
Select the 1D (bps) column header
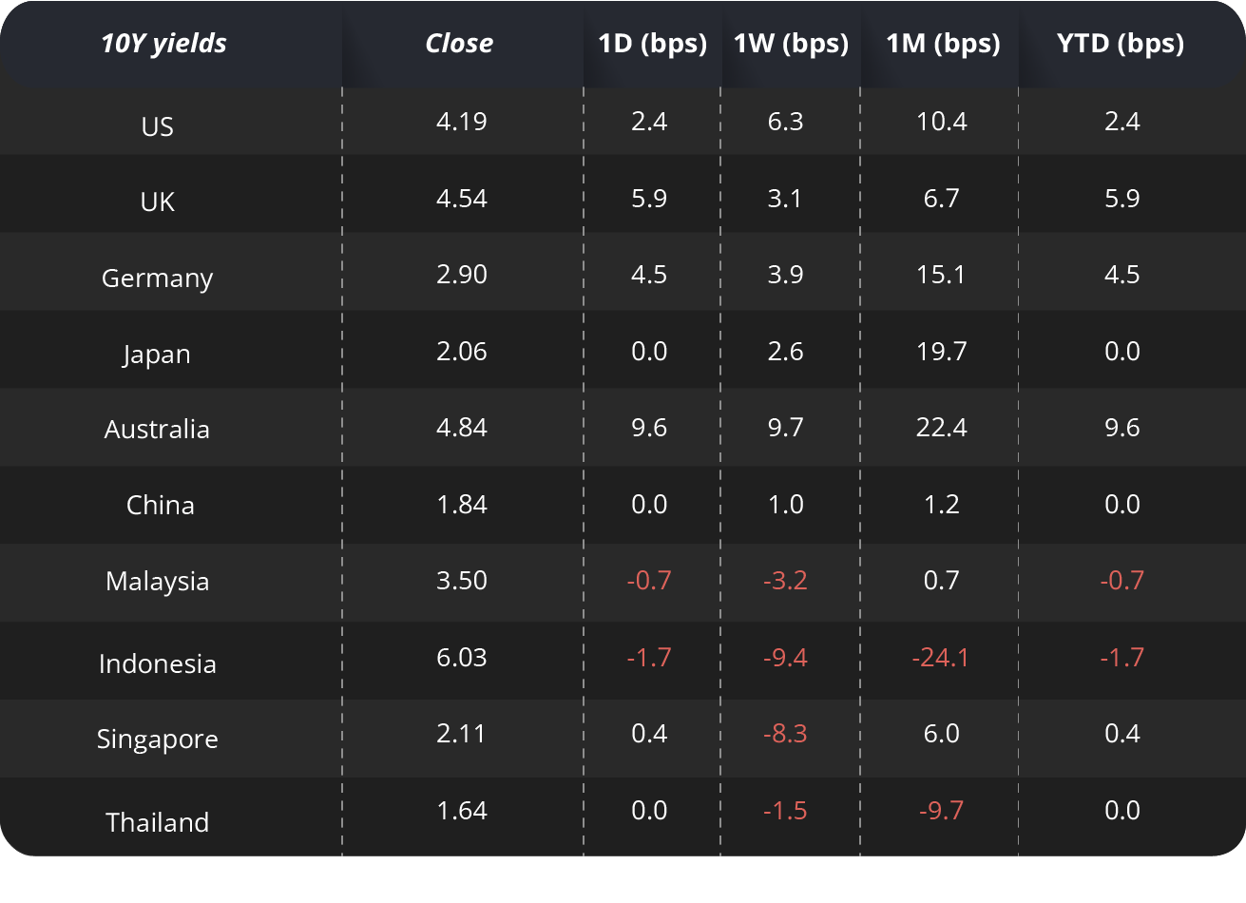pyautogui.click(x=652, y=44)
